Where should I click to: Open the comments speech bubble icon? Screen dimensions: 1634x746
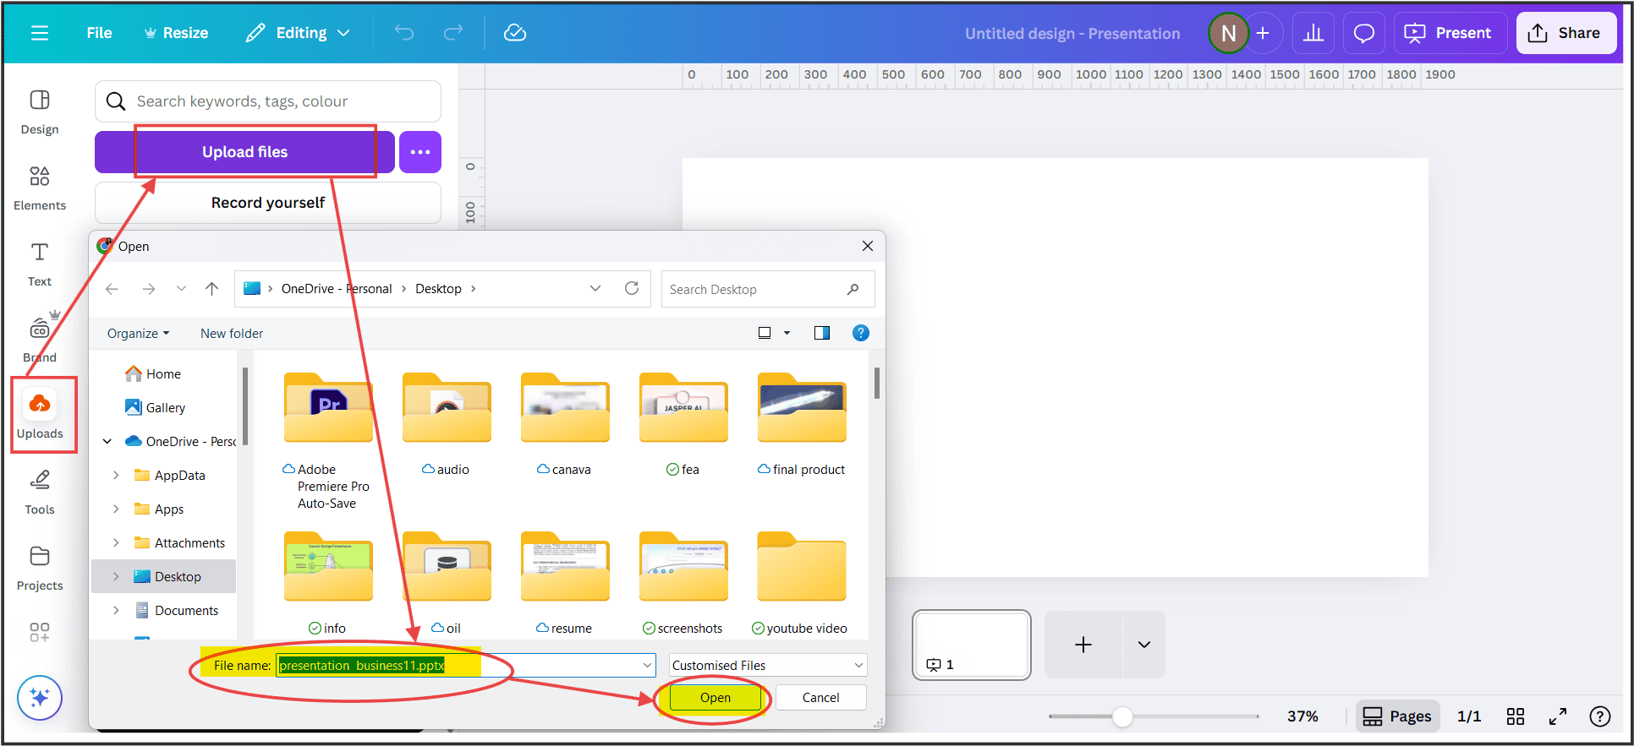point(1363,33)
